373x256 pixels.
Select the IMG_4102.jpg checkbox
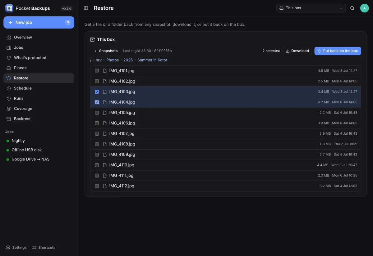click(x=97, y=81)
